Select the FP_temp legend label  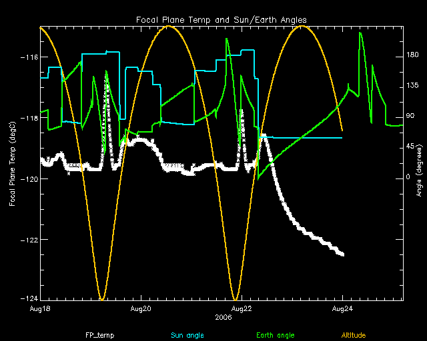click(x=97, y=334)
